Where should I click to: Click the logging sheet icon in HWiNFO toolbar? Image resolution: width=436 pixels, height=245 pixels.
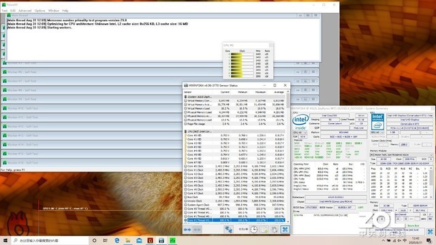(x=264, y=229)
